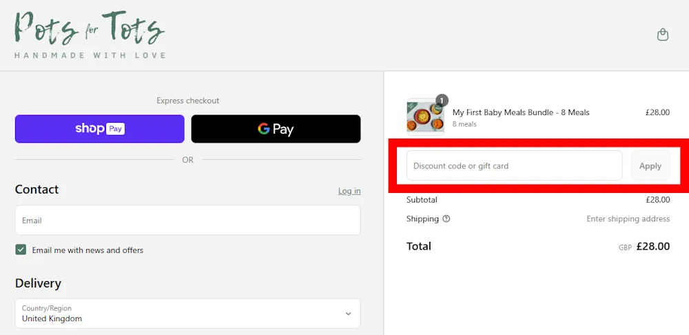Focus the Email input field
This screenshot has width=689, height=335.
pyautogui.click(x=187, y=221)
